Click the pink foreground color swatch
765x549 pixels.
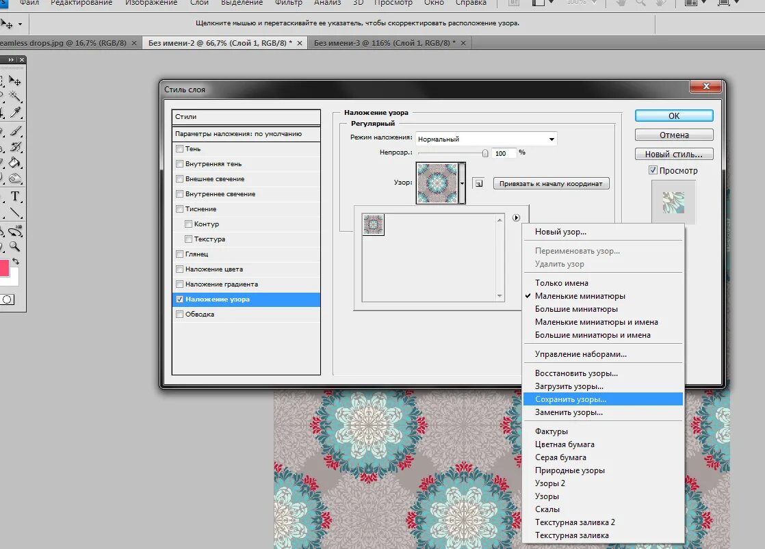pos(4,268)
